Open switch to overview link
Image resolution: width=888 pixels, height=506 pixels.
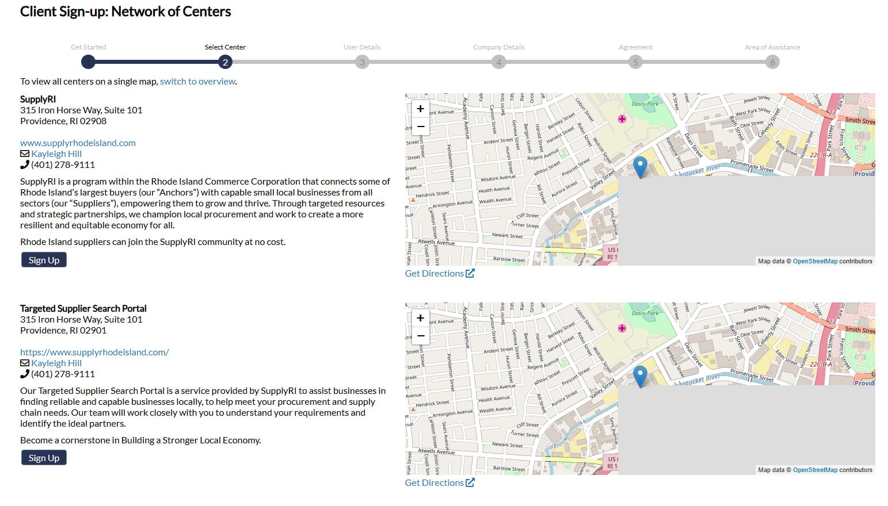pos(197,82)
